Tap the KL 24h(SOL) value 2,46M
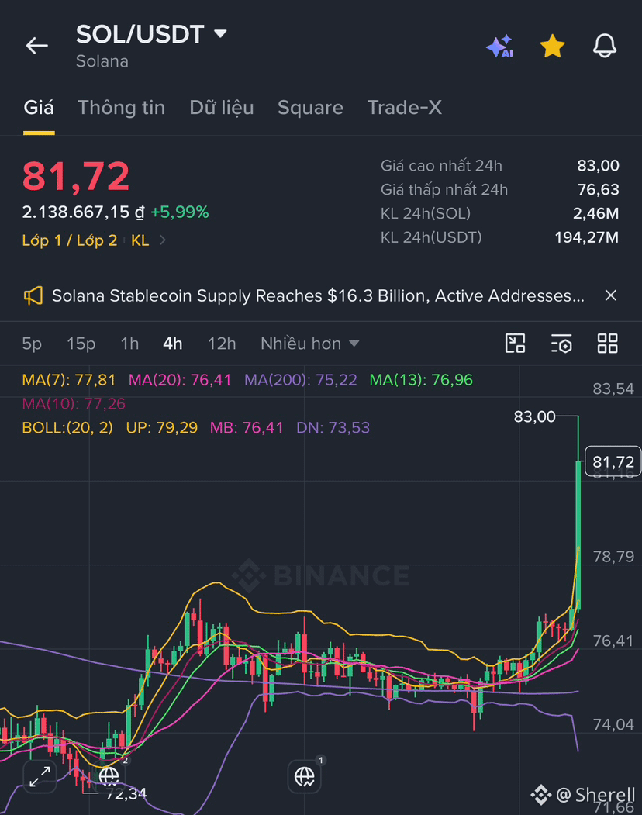Image resolution: width=642 pixels, height=815 pixels. click(595, 213)
